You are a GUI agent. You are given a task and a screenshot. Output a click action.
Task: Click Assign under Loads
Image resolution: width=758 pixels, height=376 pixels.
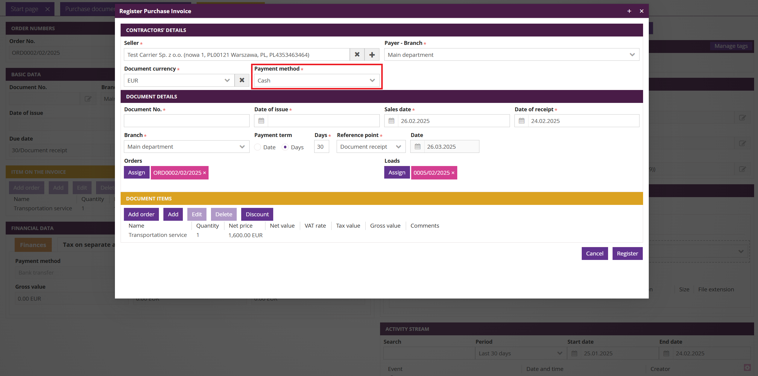397,173
